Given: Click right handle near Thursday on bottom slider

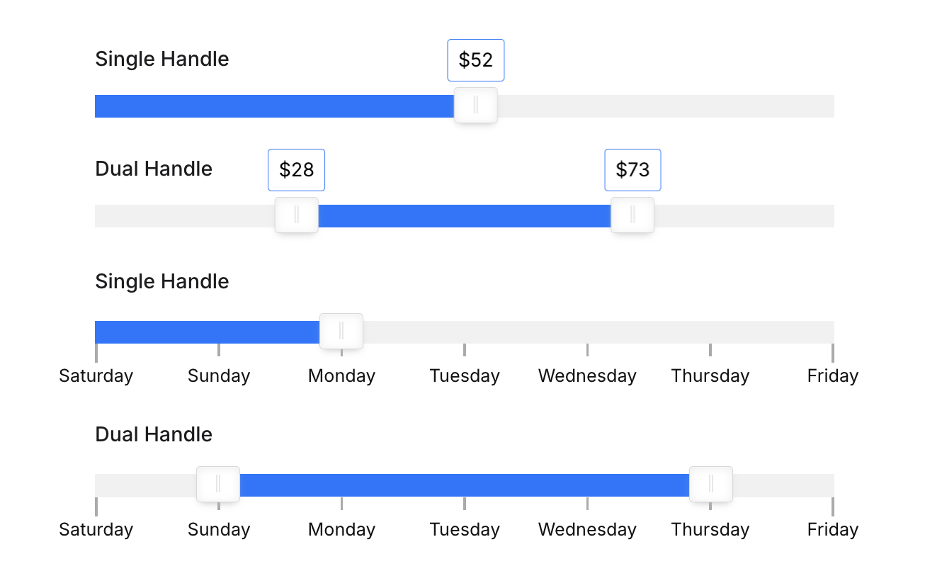Looking at the screenshot, I should (x=711, y=485).
